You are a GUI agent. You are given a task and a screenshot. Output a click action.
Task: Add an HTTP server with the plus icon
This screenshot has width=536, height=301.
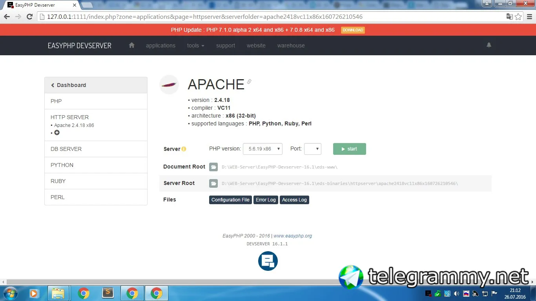coord(57,133)
